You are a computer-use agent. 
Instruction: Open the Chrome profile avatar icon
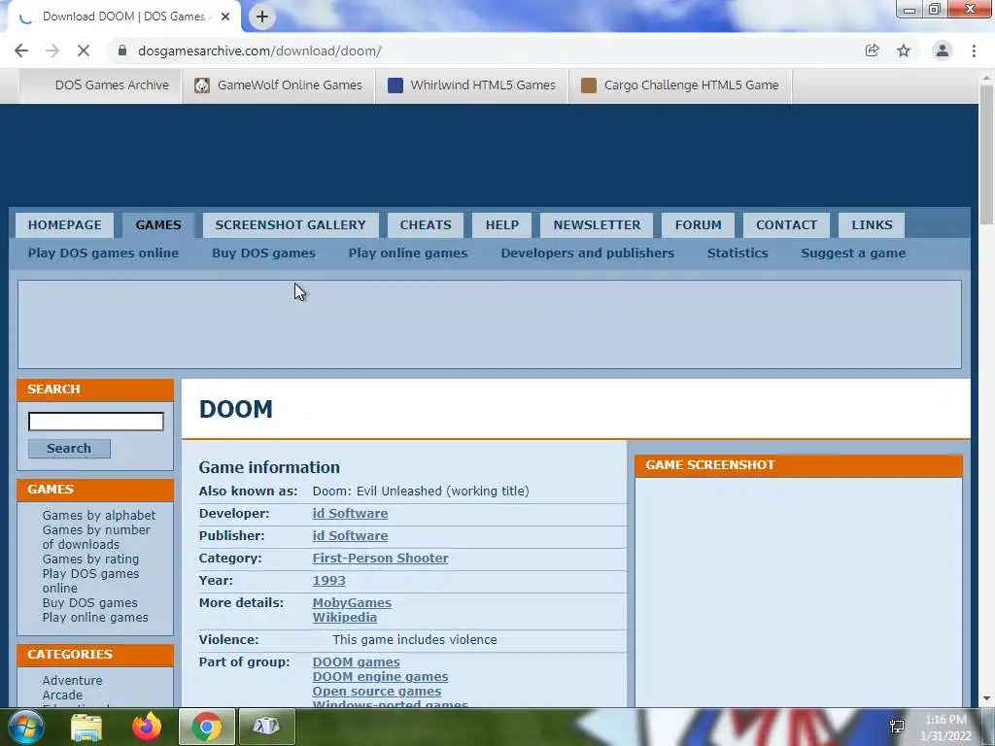943,51
